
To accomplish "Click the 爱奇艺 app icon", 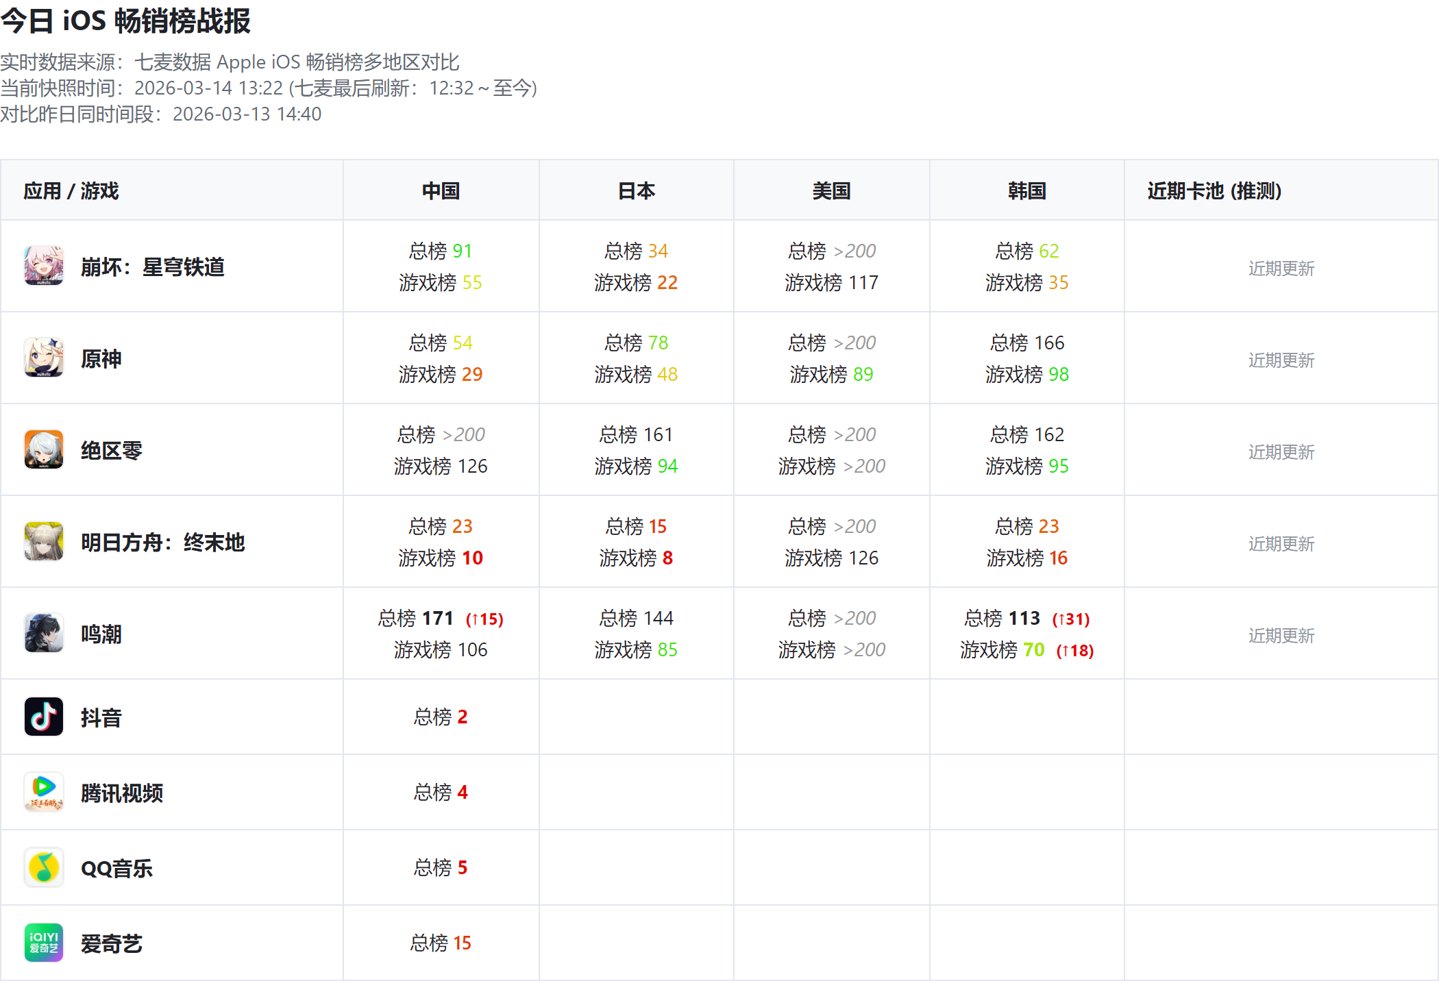I will point(44,943).
